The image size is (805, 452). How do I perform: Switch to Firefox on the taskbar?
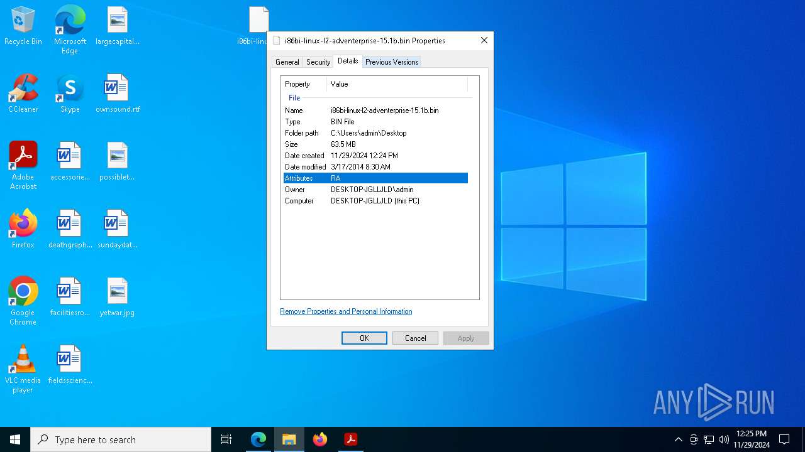click(320, 439)
